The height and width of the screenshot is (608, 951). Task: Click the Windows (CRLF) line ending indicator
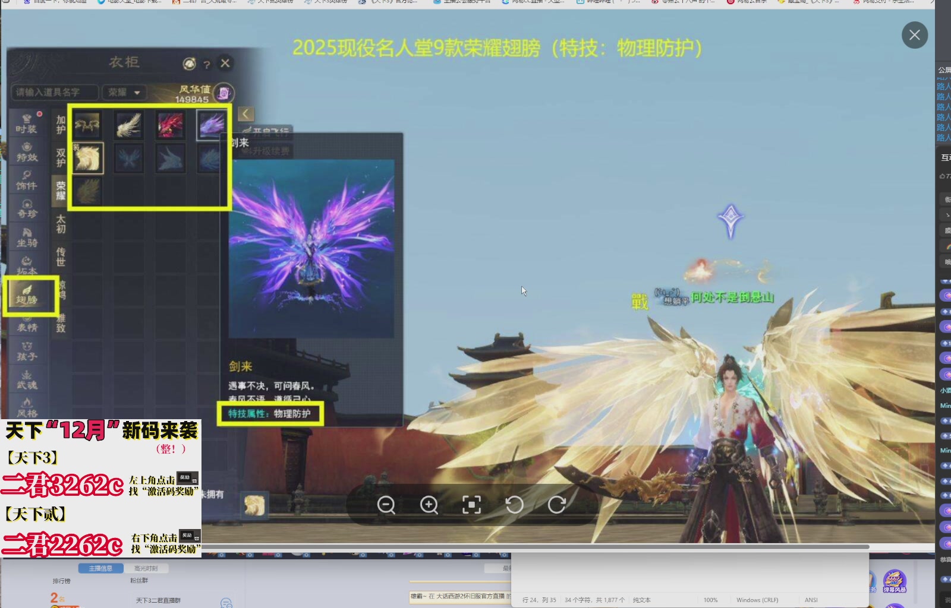[x=757, y=600]
